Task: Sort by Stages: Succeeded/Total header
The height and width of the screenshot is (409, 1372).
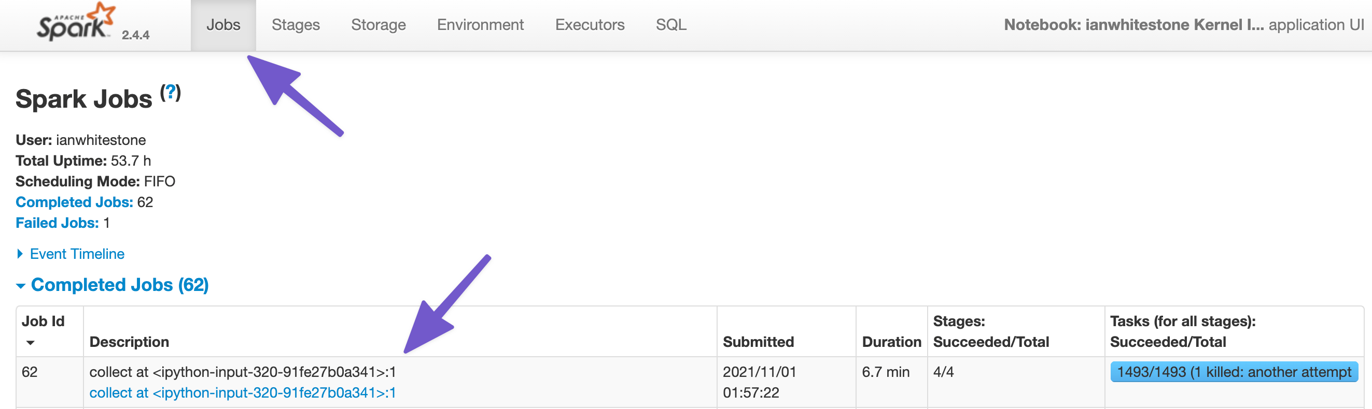Action: [991, 331]
